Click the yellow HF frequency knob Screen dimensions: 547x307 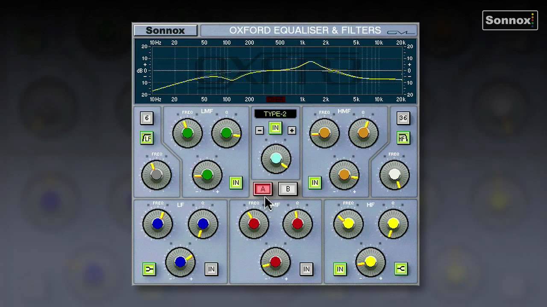[x=348, y=223]
